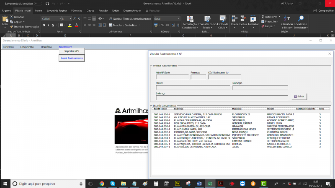Toggle bold (N) formatting
This screenshot has width=335, height=188.
44,25
